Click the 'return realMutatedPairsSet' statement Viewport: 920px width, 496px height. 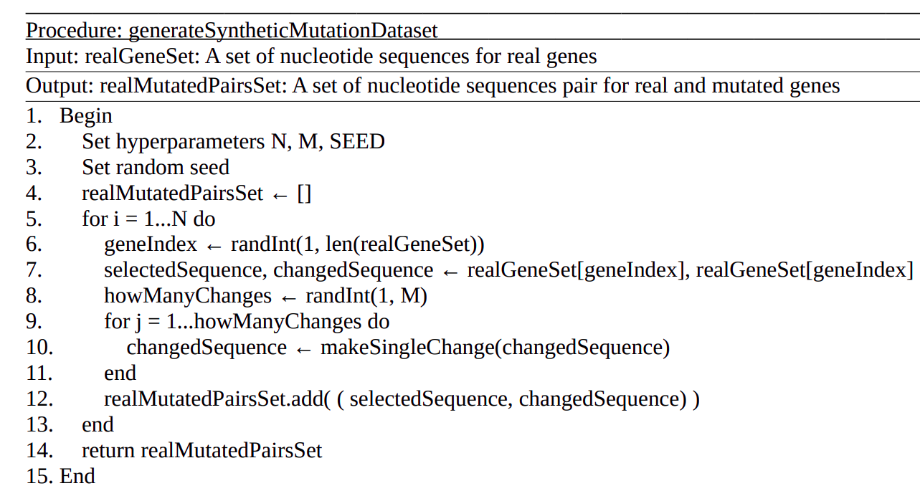click(x=202, y=451)
